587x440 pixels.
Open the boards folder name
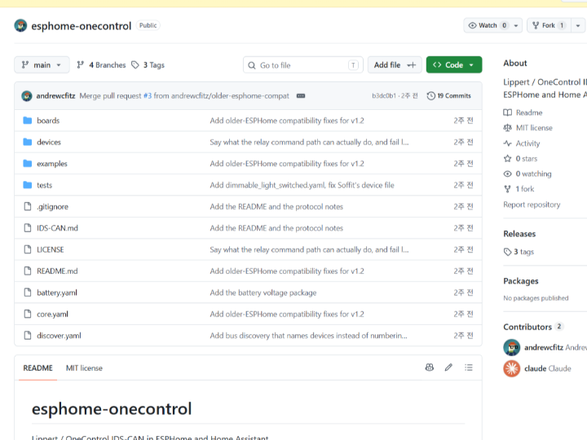48,121
